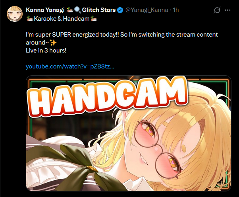
Task: Click the duck emoji beside Kanna Yanagi name
Action: tap(70, 10)
